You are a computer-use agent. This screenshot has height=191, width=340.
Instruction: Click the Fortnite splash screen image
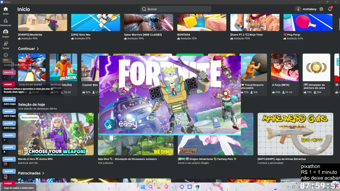tap(170, 95)
